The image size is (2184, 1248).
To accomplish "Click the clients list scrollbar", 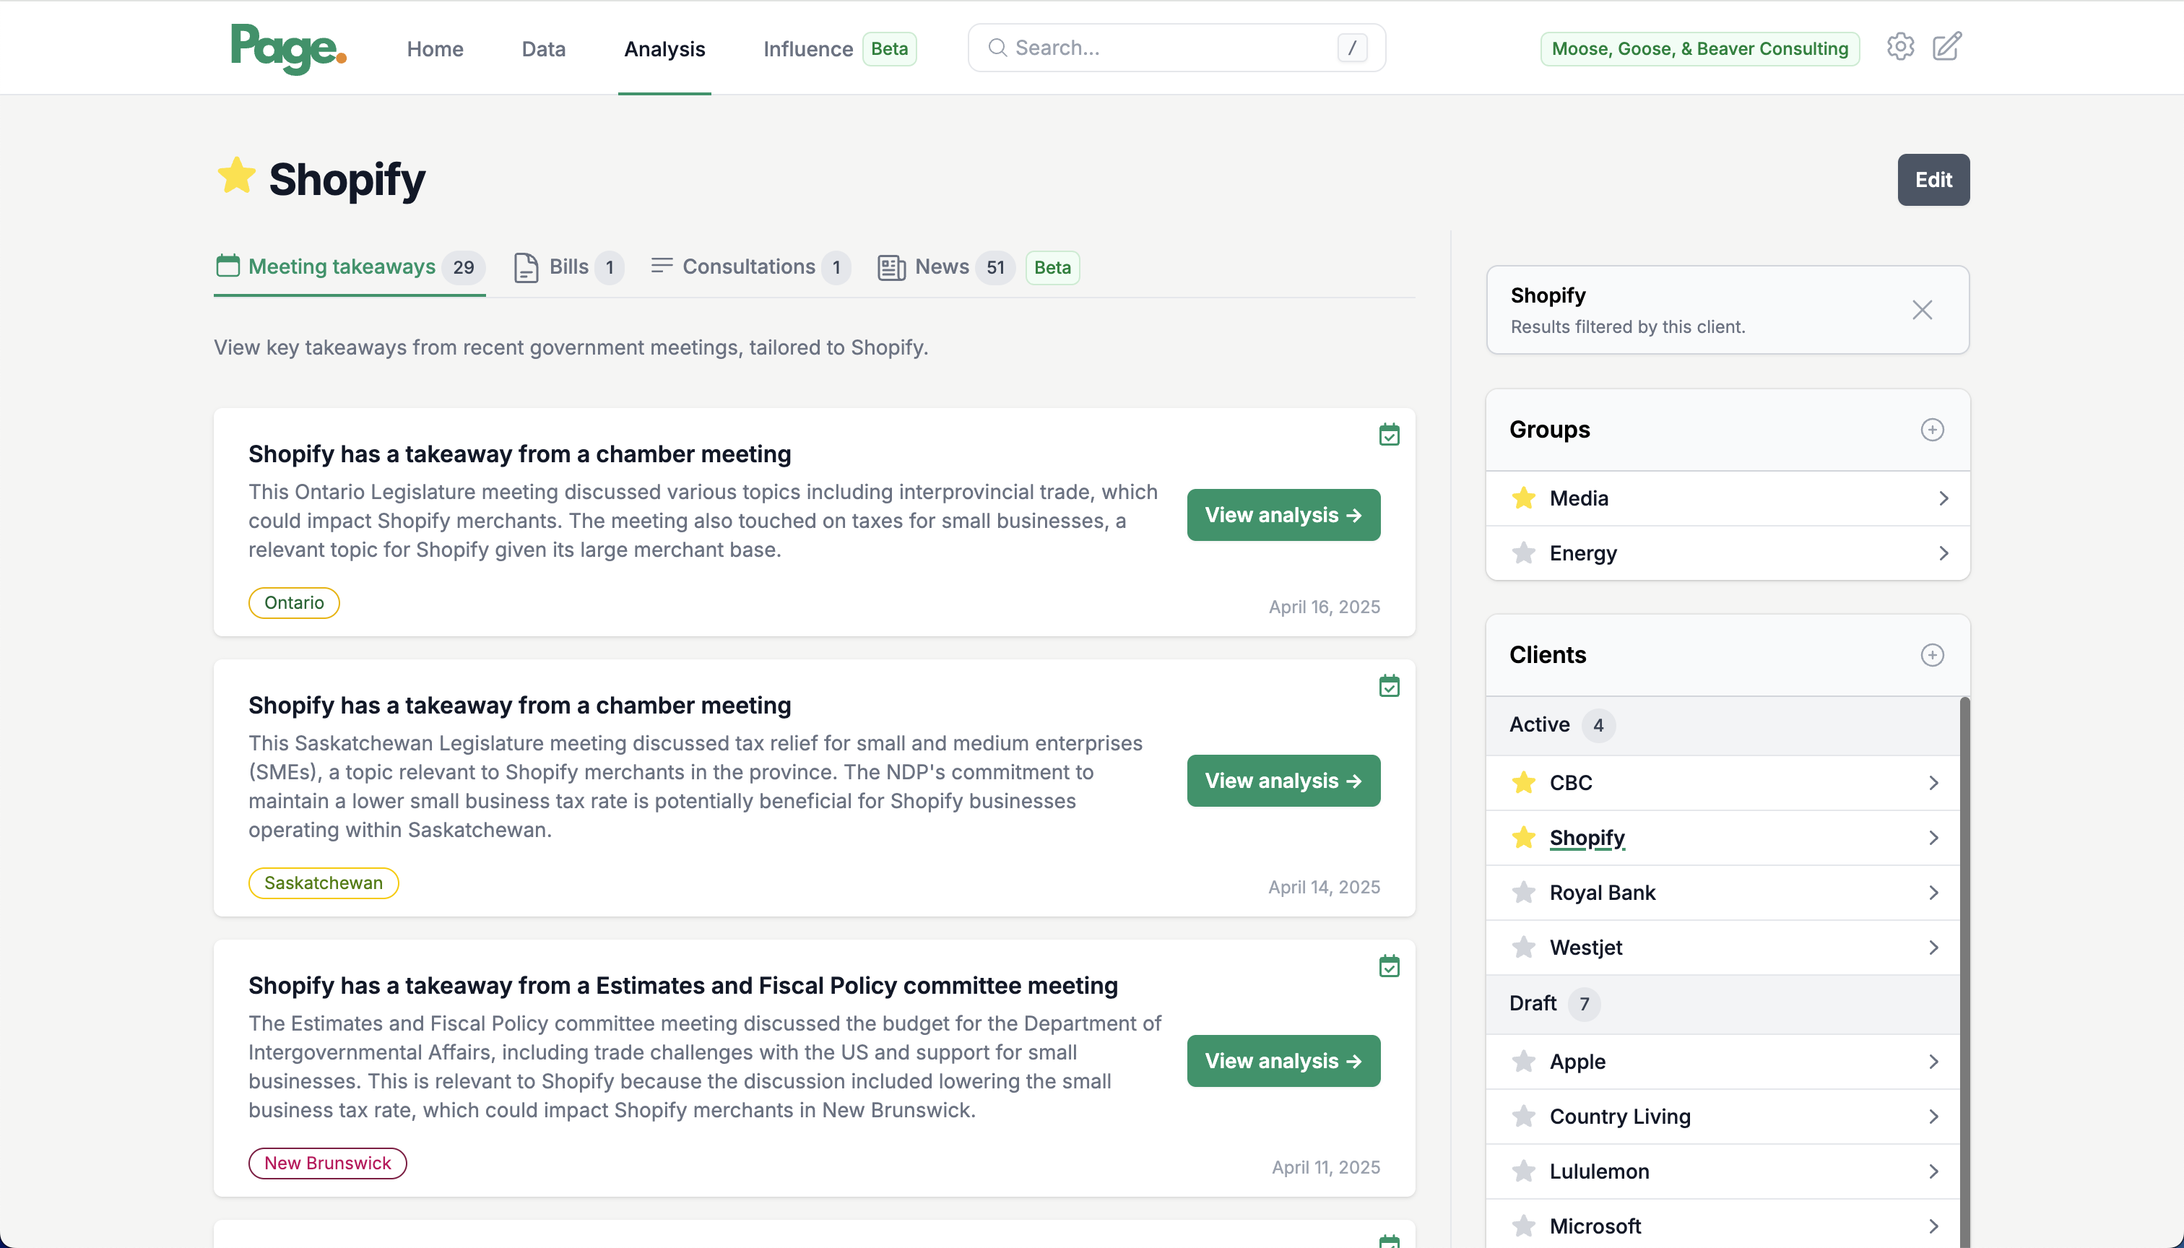I will pyautogui.click(x=1964, y=972).
